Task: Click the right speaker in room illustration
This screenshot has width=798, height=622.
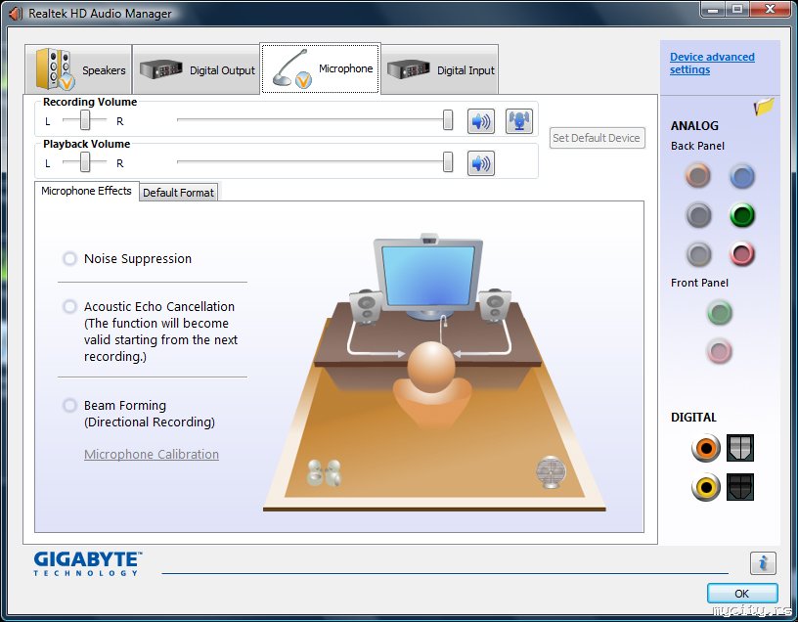Action: (x=494, y=305)
